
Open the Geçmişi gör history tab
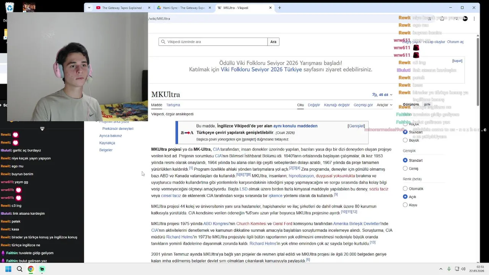coord(363,105)
